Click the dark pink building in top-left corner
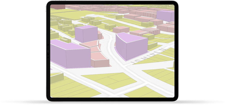 point(58,7)
